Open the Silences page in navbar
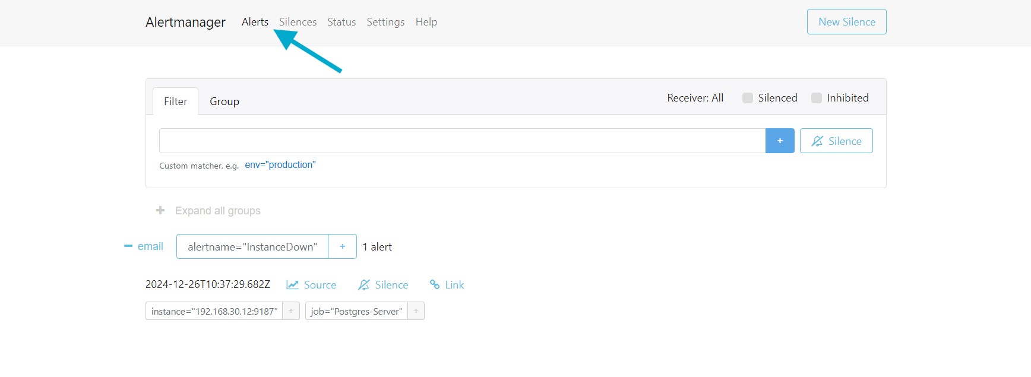The width and height of the screenshot is (1031, 377). pyautogui.click(x=298, y=22)
